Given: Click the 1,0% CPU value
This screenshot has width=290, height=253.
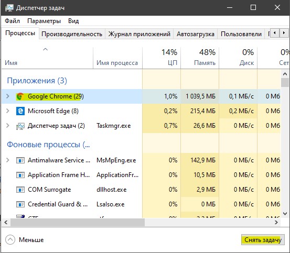Looking at the screenshot, I should point(171,96).
